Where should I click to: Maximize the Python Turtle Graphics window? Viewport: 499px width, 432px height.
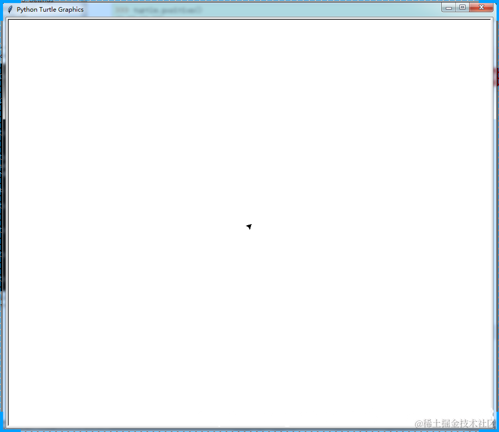tap(462, 7)
